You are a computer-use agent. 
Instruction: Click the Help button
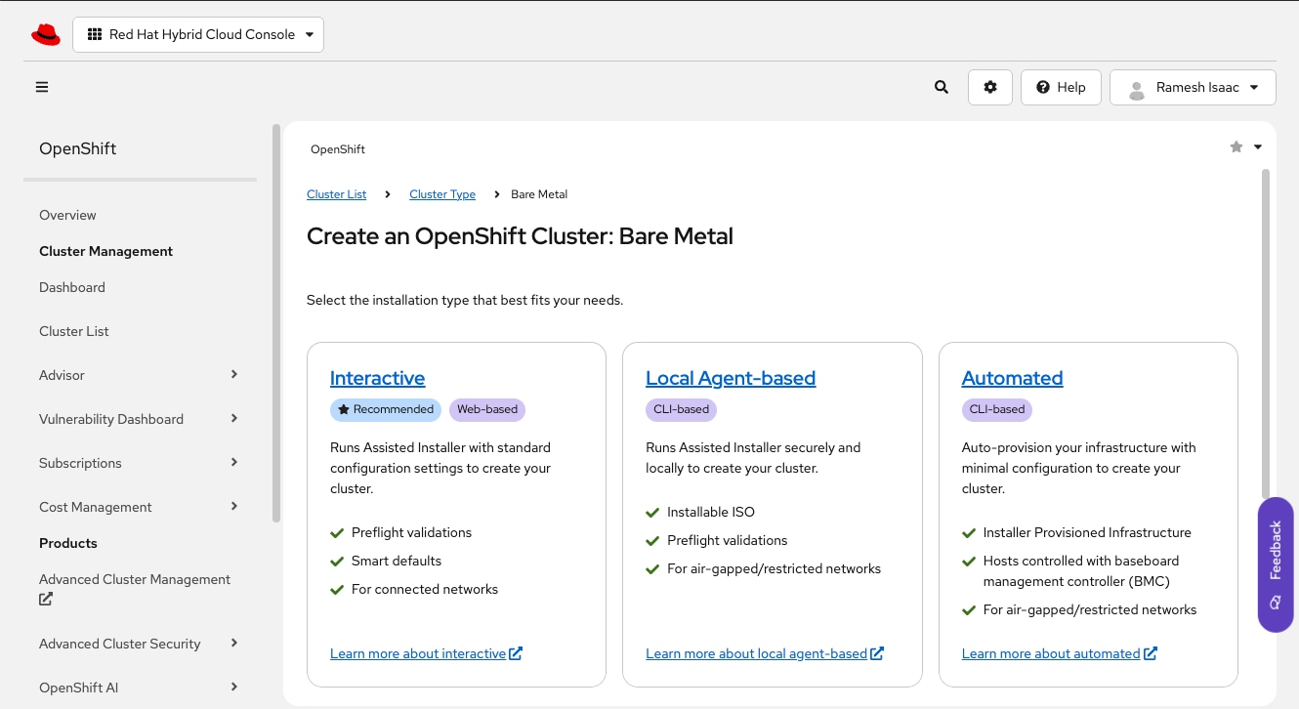[1061, 87]
